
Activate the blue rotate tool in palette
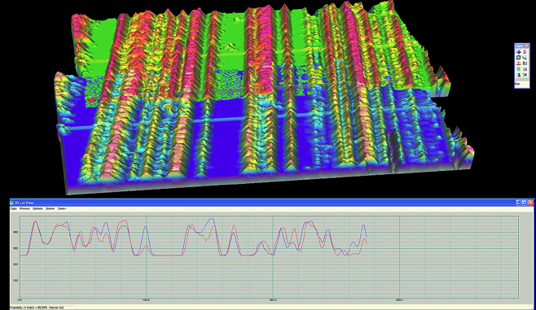pos(519,57)
